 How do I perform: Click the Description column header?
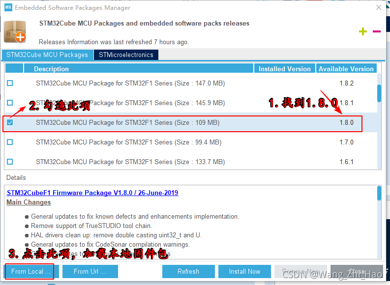pos(139,69)
